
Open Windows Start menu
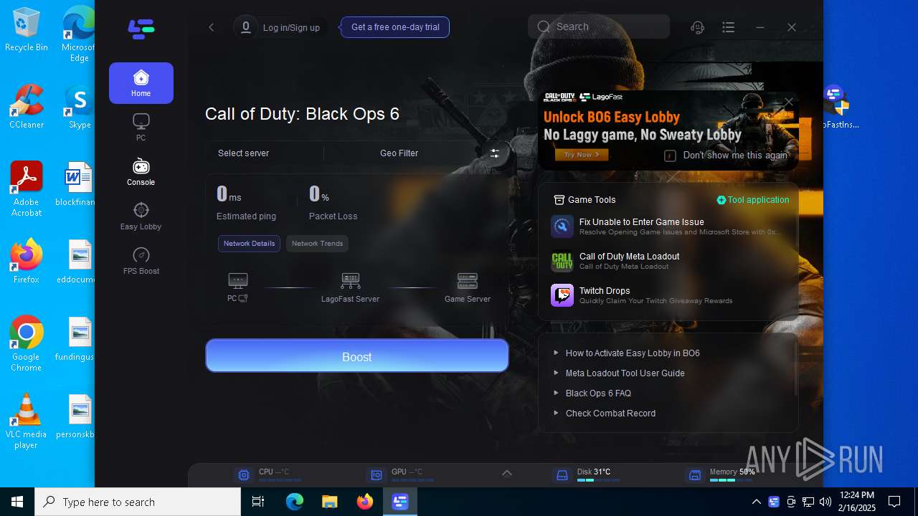tap(17, 502)
